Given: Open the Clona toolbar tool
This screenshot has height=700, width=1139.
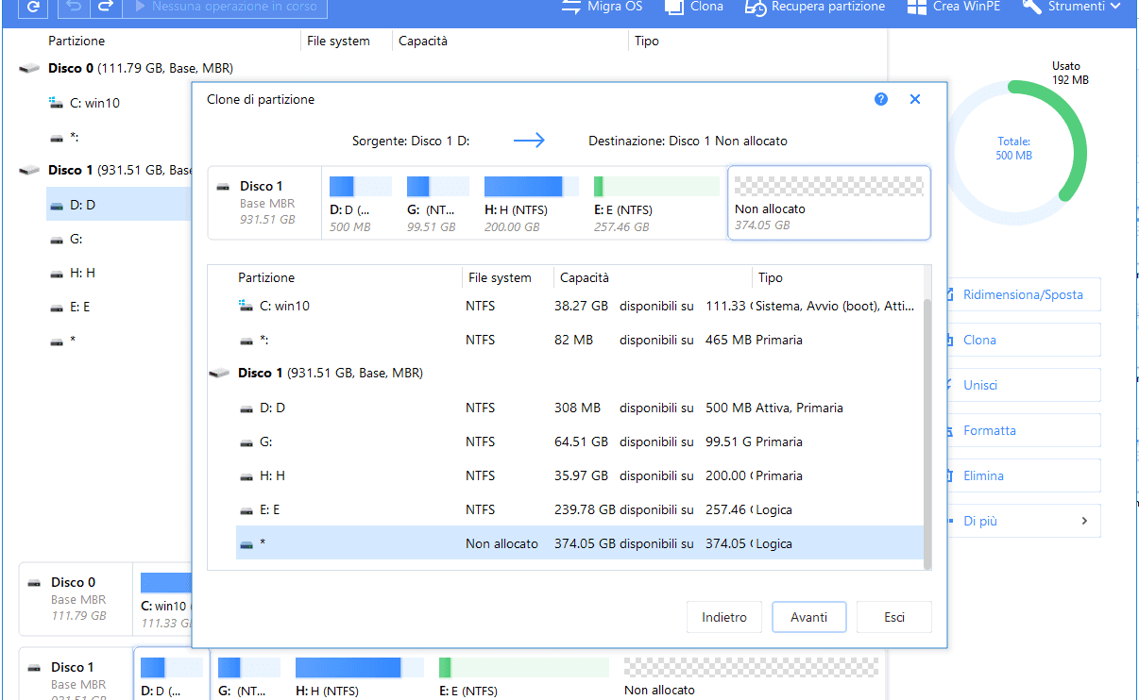Looking at the screenshot, I should pos(694,7).
